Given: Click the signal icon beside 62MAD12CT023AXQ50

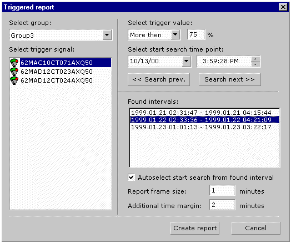Looking at the screenshot, I should (14, 72).
